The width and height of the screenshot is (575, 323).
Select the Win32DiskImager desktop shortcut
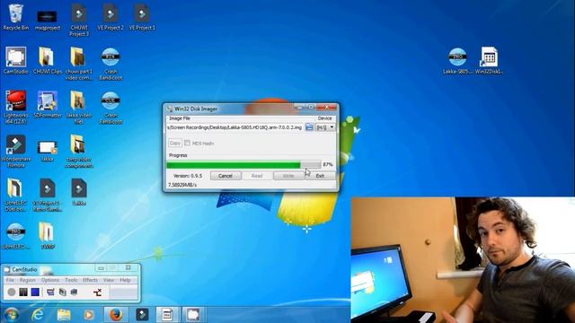[489, 60]
